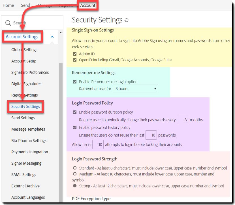
Task: Uncheck Enable password history policy
Action: 75,127
